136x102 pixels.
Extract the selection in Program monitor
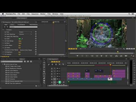point(121,56)
